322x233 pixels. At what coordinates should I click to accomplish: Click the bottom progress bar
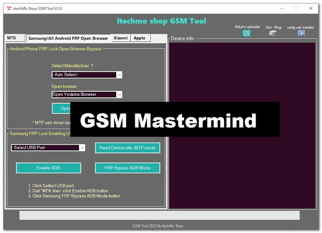tap(159, 215)
